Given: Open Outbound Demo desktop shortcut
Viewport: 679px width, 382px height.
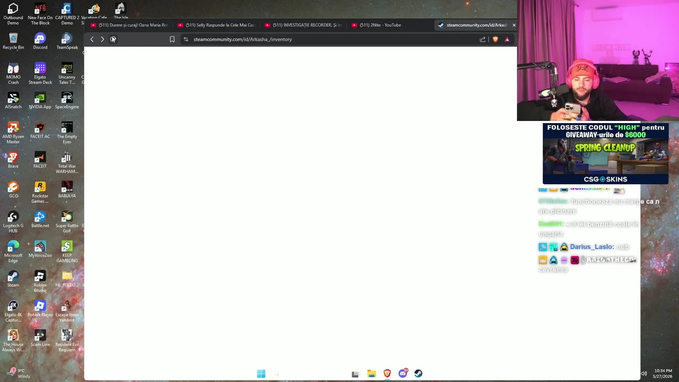Looking at the screenshot, I should (13, 14).
